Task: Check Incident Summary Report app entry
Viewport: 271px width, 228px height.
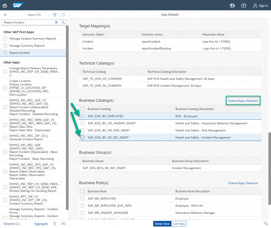Action: (x=5, y=200)
